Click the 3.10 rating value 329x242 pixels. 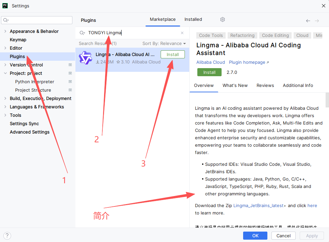125,62
